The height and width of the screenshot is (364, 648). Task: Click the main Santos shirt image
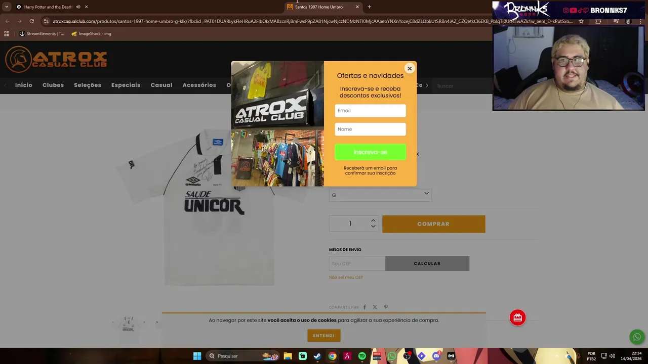pyautogui.click(x=218, y=207)
